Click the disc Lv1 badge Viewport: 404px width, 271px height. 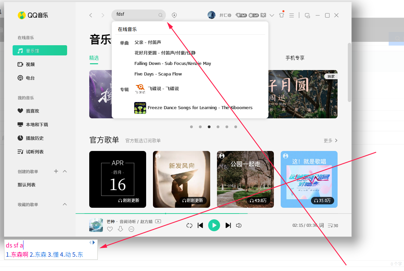pos(253,15)
